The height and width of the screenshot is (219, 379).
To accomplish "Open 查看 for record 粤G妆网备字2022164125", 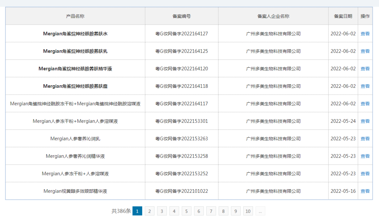I will 365,51.
